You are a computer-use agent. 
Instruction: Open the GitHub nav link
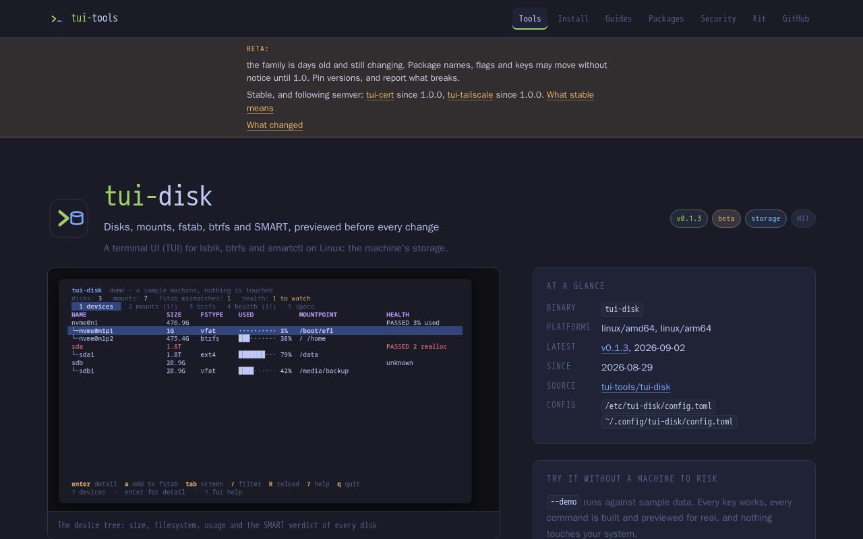point(796,18)
